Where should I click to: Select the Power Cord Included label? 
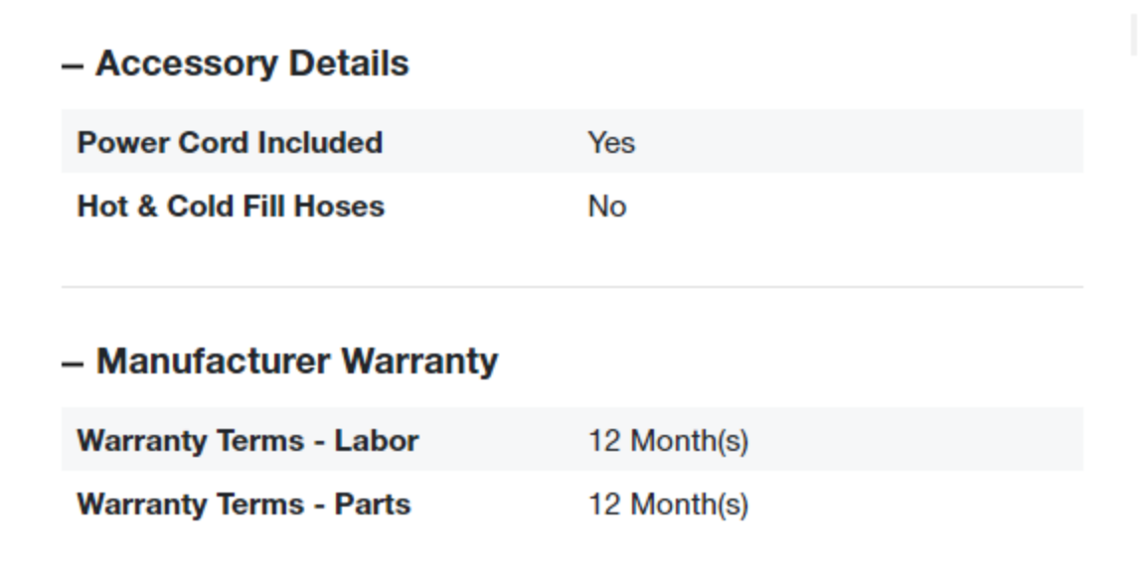coord(230,142)
